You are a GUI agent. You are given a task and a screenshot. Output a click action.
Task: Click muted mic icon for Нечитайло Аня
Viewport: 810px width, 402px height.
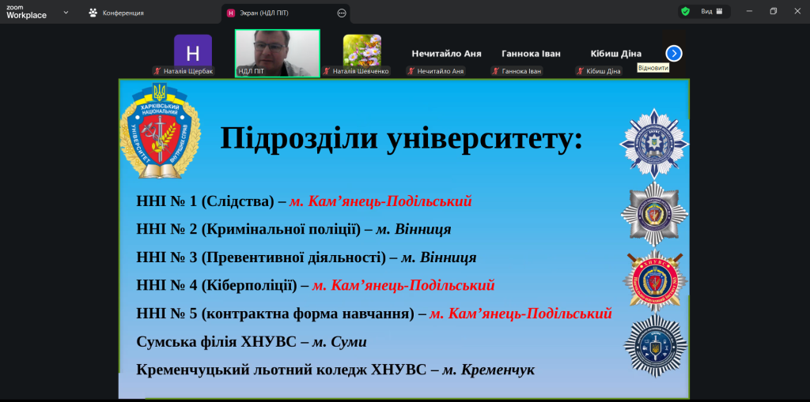click(x=411, y=71)
